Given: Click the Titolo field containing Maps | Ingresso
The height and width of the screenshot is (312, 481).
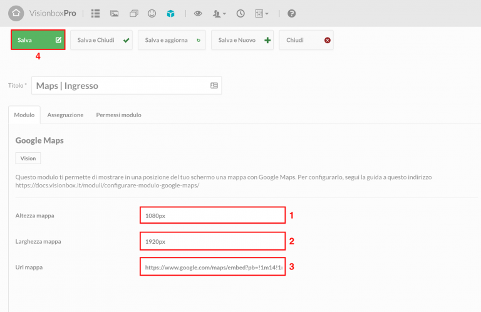Looking at the screenshot, I should [127, 86].
